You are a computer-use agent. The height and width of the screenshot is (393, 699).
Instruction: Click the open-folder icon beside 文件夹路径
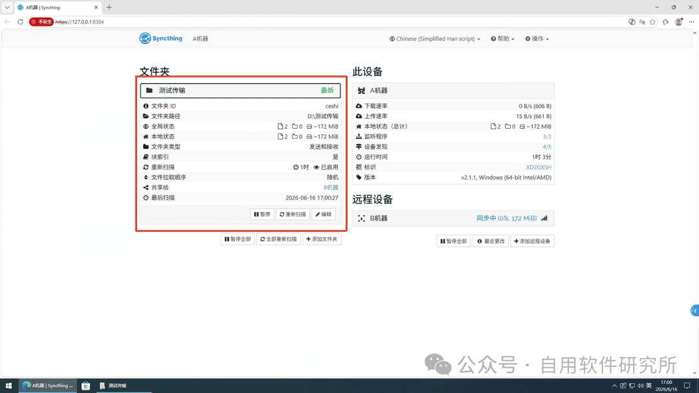click(x=146, y=116)
